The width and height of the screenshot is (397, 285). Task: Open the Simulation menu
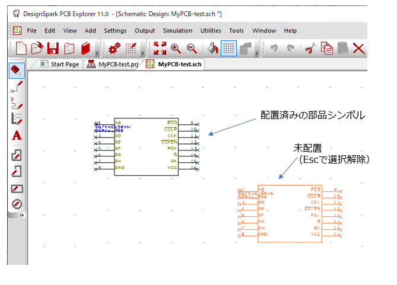[177, 30]
